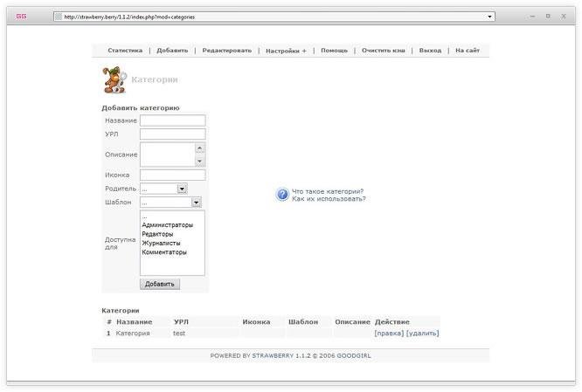Click the down arrow of the Описание scrollbar

click(x=200, y=162)
